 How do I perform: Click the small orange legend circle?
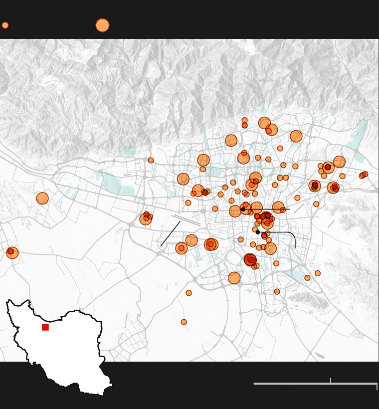(5, 25)
